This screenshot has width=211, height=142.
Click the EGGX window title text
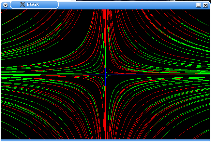(33, 5)
